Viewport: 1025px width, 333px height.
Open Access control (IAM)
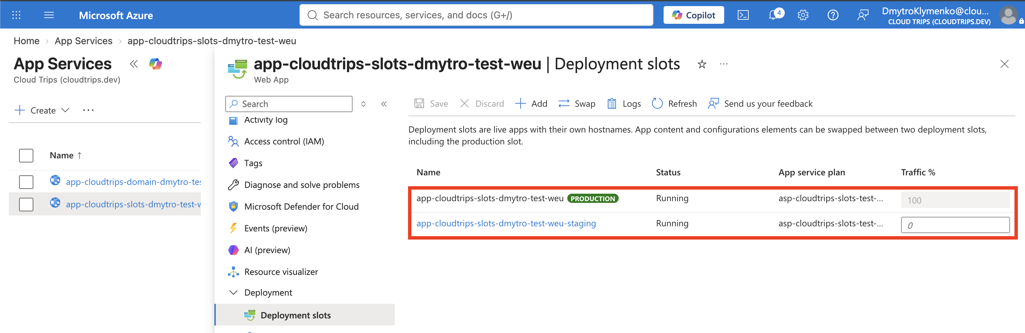pyautogui.click(x=284, y=141)
